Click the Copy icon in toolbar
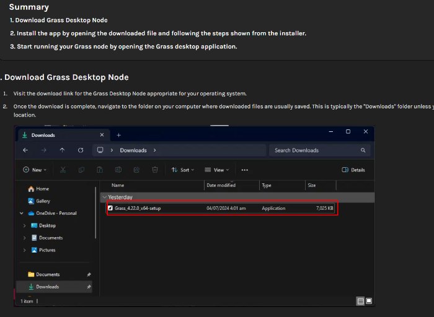 (81, 170)
